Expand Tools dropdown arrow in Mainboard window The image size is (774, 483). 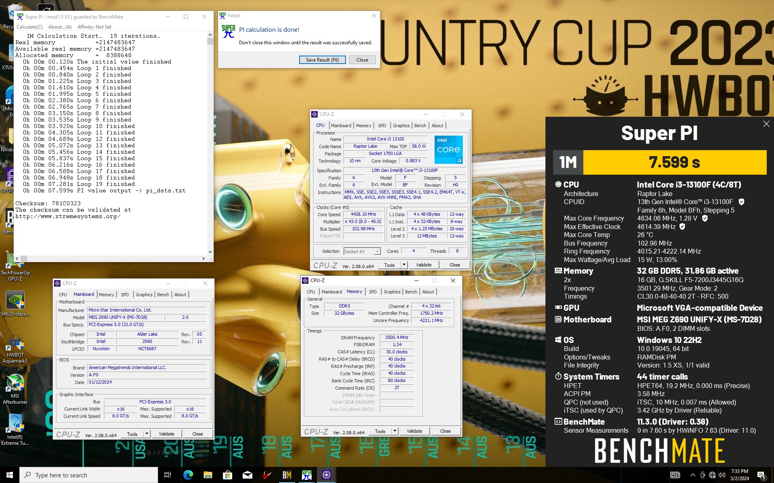coord(147,434)
